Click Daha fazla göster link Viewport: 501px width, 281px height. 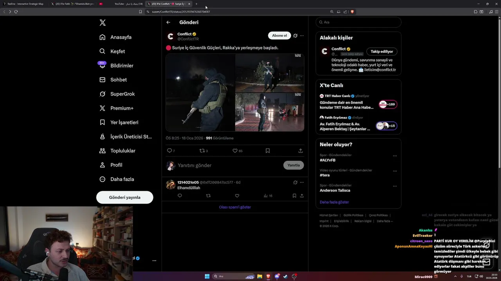click(x=334, y=202)
